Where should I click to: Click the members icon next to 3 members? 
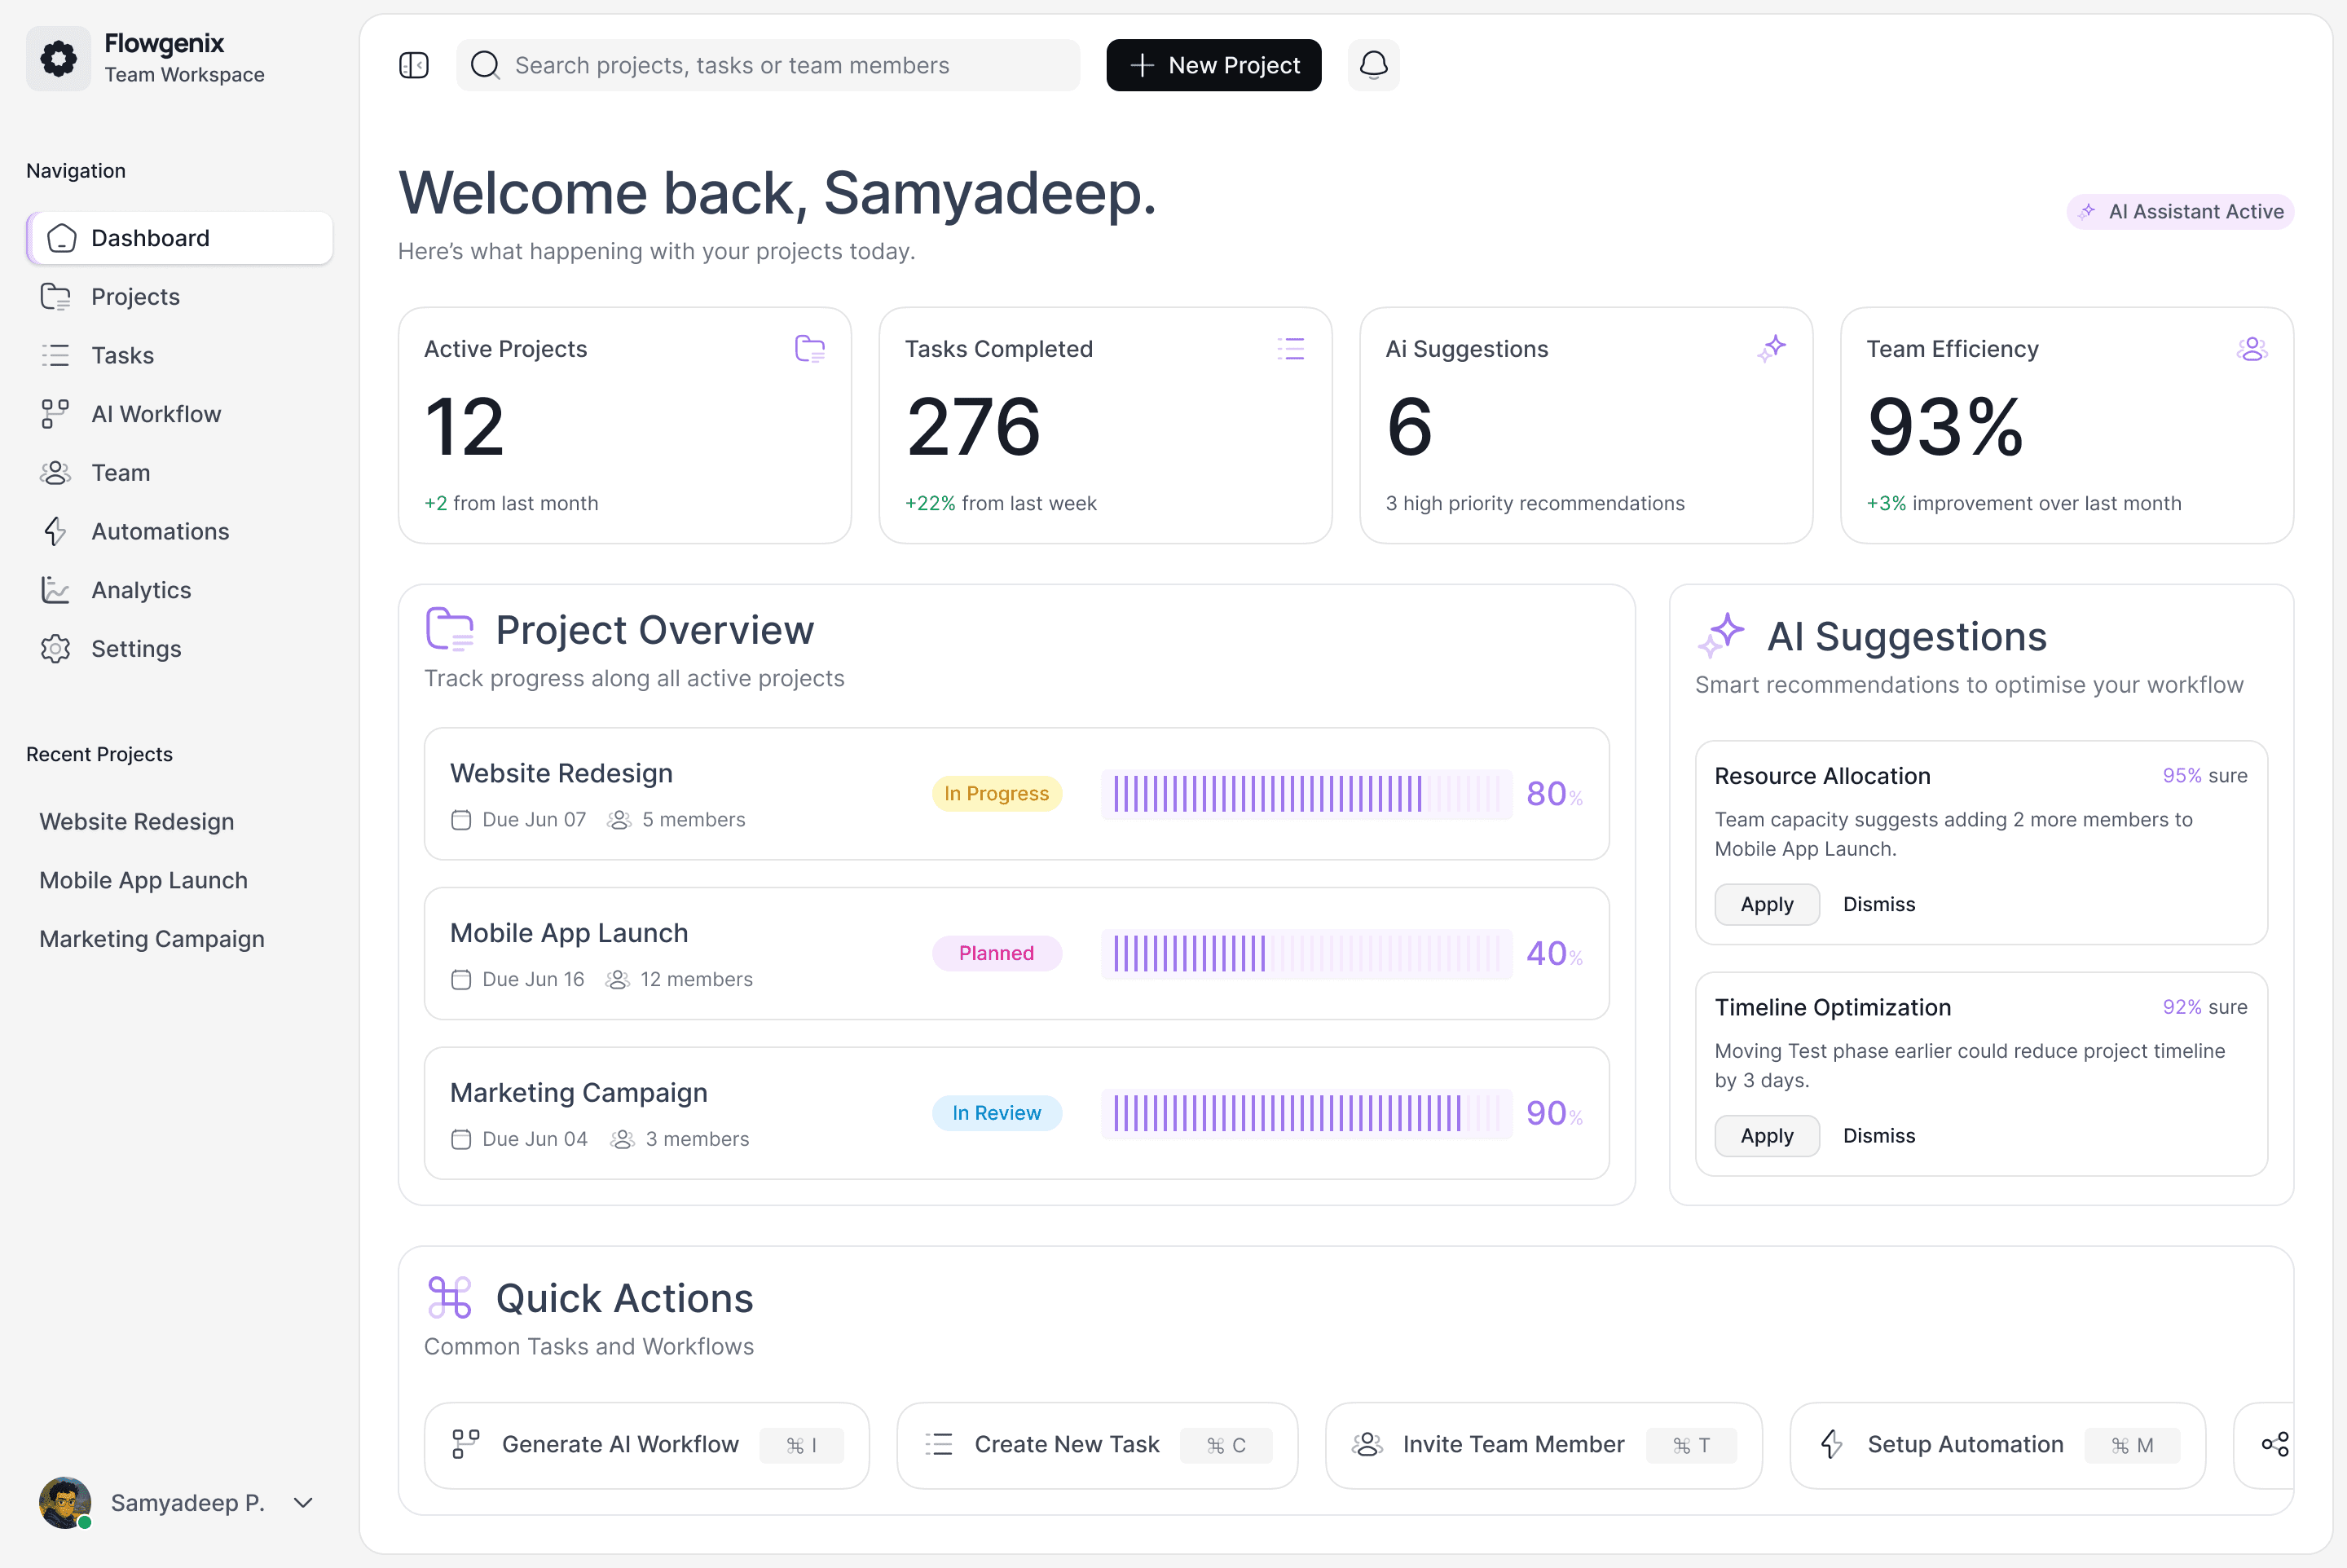click(622, 1139)
